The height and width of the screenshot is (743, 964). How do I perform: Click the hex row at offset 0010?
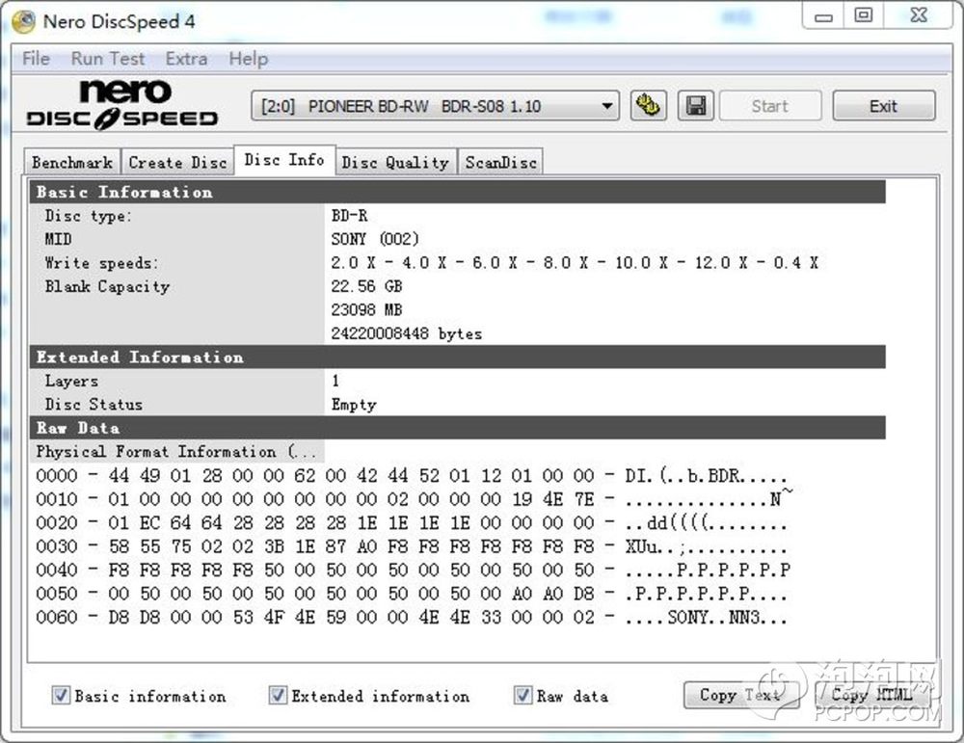[x=414, y=499]
